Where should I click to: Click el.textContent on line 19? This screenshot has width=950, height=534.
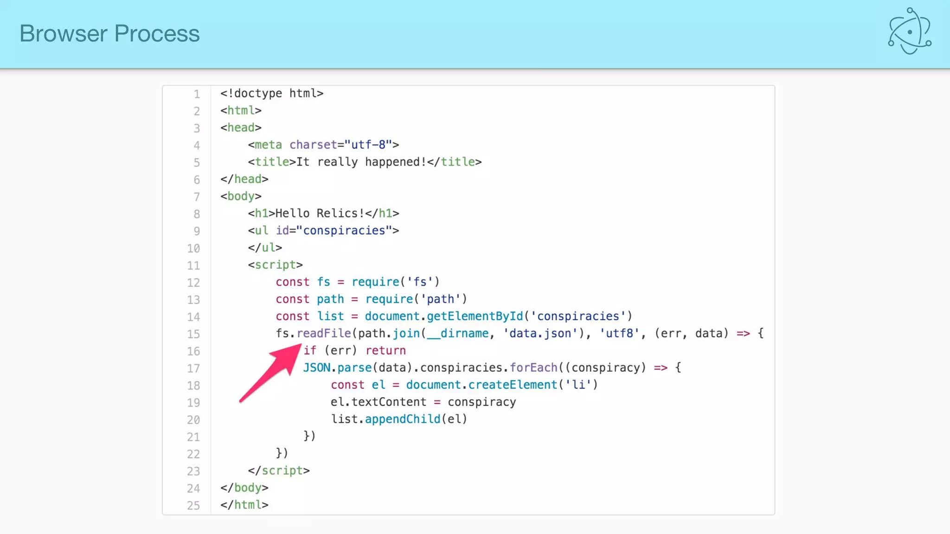[378, 402]
